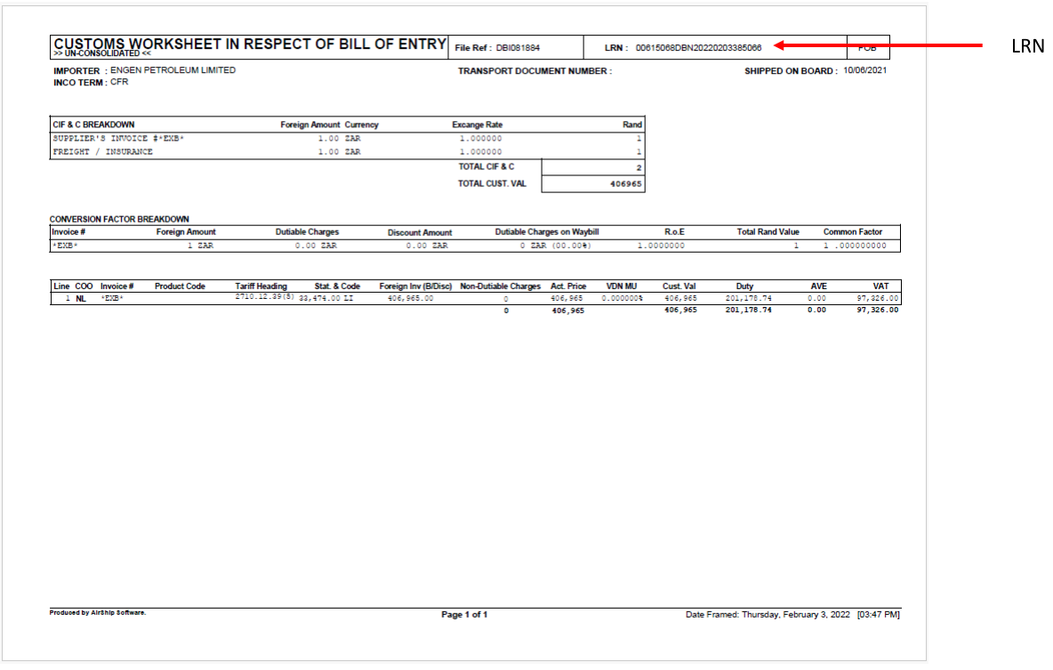Click the "Non-Dutiable Charges" column header
This screenshot has width=1053, height=670.
click(501, 287)
